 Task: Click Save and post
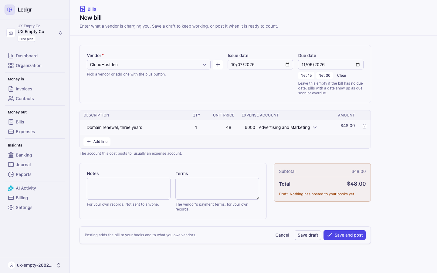(344, 235)
